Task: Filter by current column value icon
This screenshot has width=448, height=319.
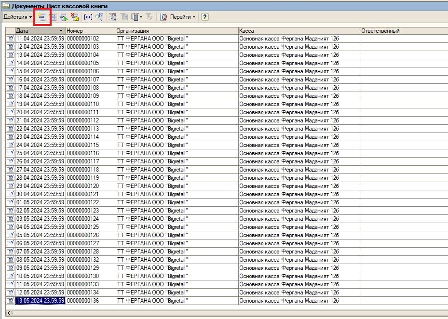Action: [x=124, y=17]
